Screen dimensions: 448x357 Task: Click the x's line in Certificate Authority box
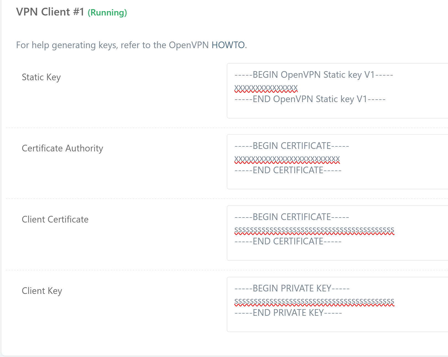(x=287, y=159)
